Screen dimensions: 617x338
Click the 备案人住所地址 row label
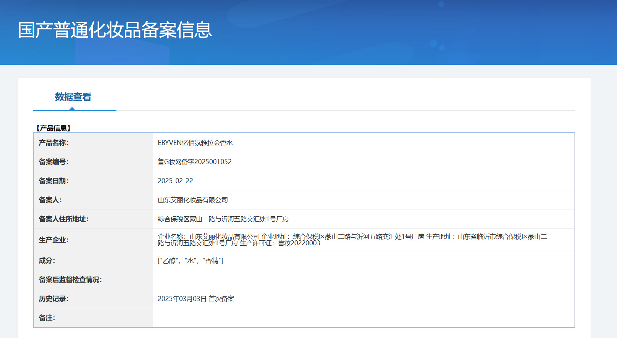coord(63,219)
